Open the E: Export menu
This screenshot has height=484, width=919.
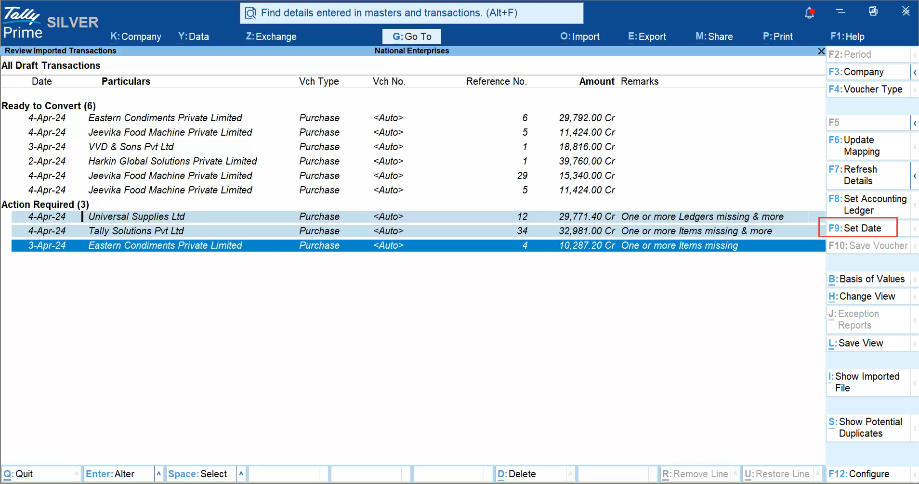click(x=647, y=37)
